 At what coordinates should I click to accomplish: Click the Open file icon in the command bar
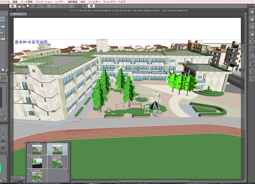(x=24, y=6)
